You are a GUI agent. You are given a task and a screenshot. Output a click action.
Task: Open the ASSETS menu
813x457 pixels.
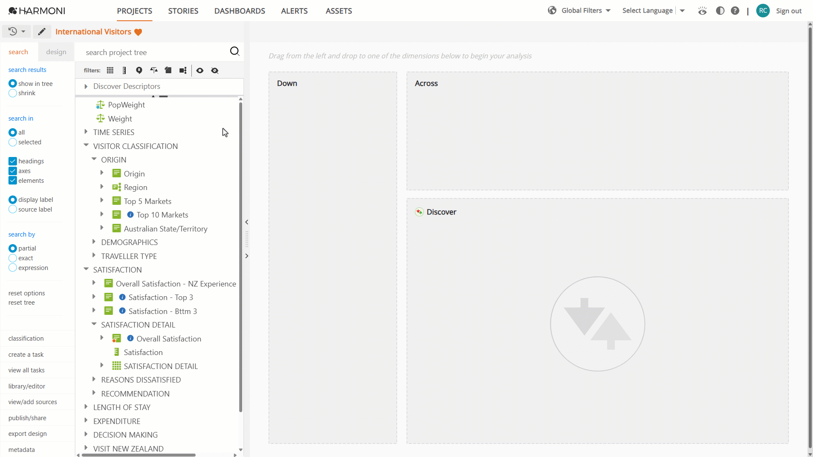339,11
